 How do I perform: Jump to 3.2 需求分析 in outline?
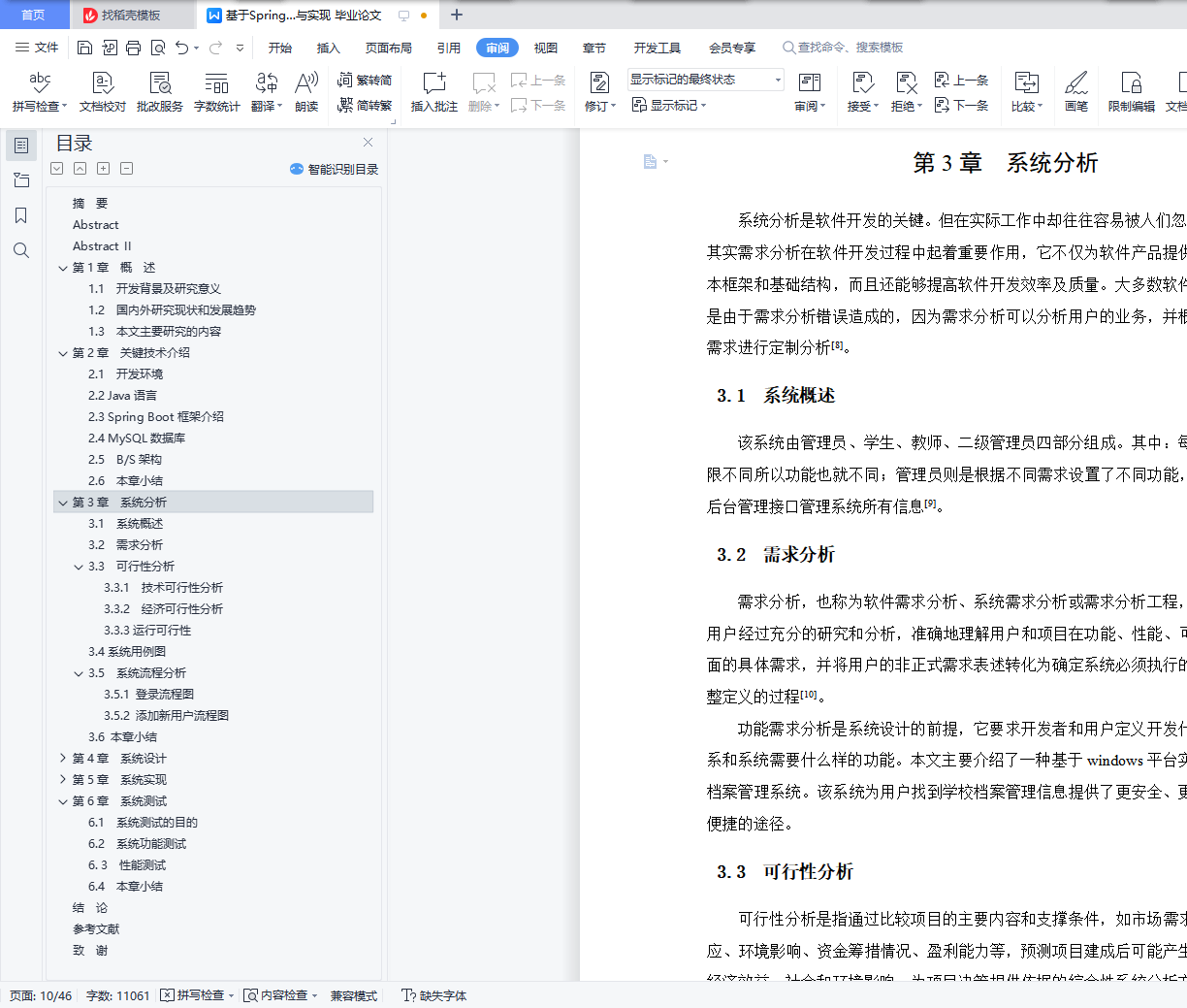(126, 545)
